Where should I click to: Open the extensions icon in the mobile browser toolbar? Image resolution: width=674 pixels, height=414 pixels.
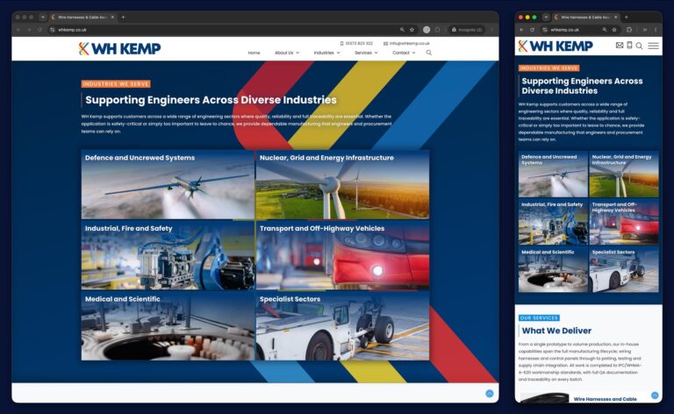pyautogui.click(x=629, y=30)
